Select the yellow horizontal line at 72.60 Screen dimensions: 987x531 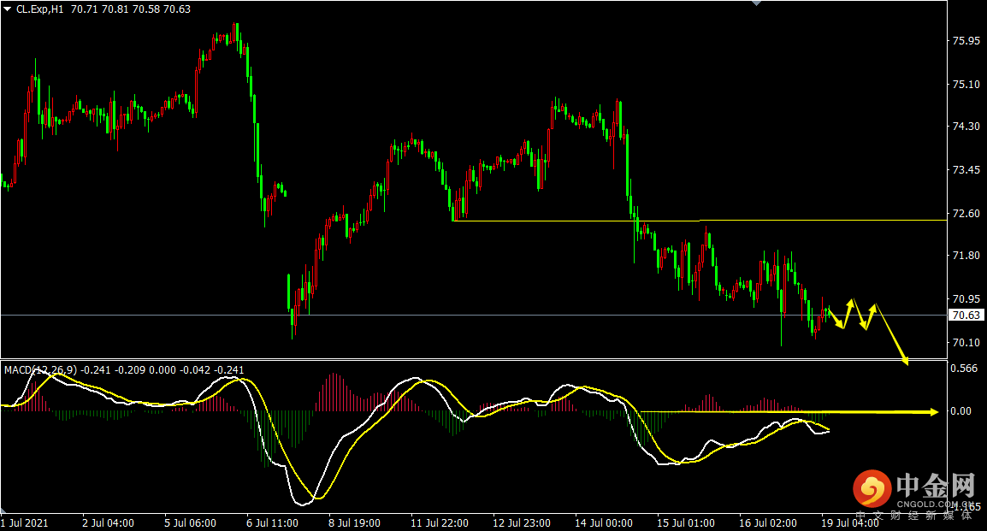[x=700, y=221]
